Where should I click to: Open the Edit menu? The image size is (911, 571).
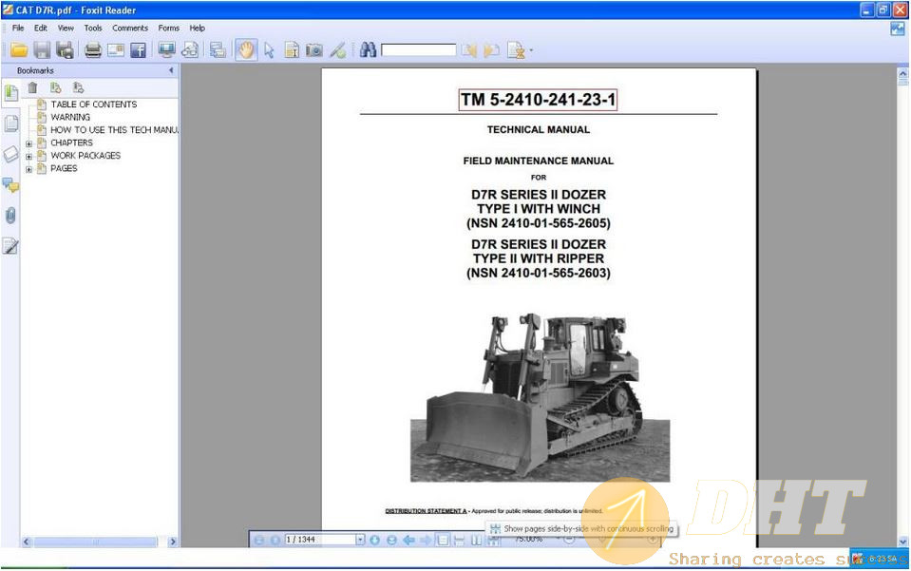41,28
